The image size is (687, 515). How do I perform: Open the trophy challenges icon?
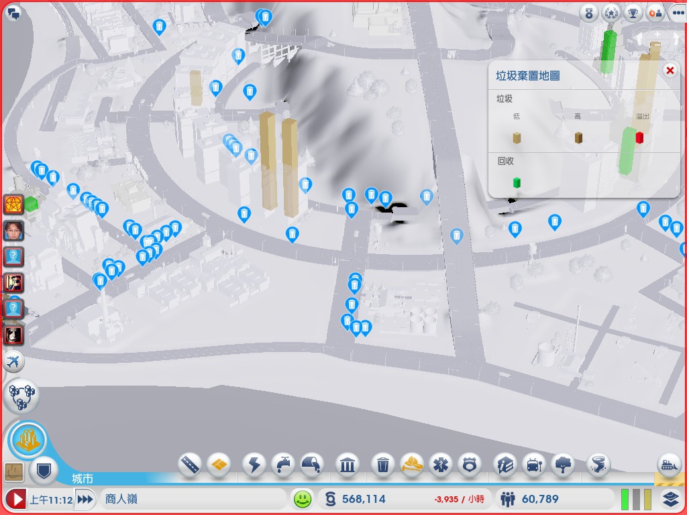tap(633, 13)
